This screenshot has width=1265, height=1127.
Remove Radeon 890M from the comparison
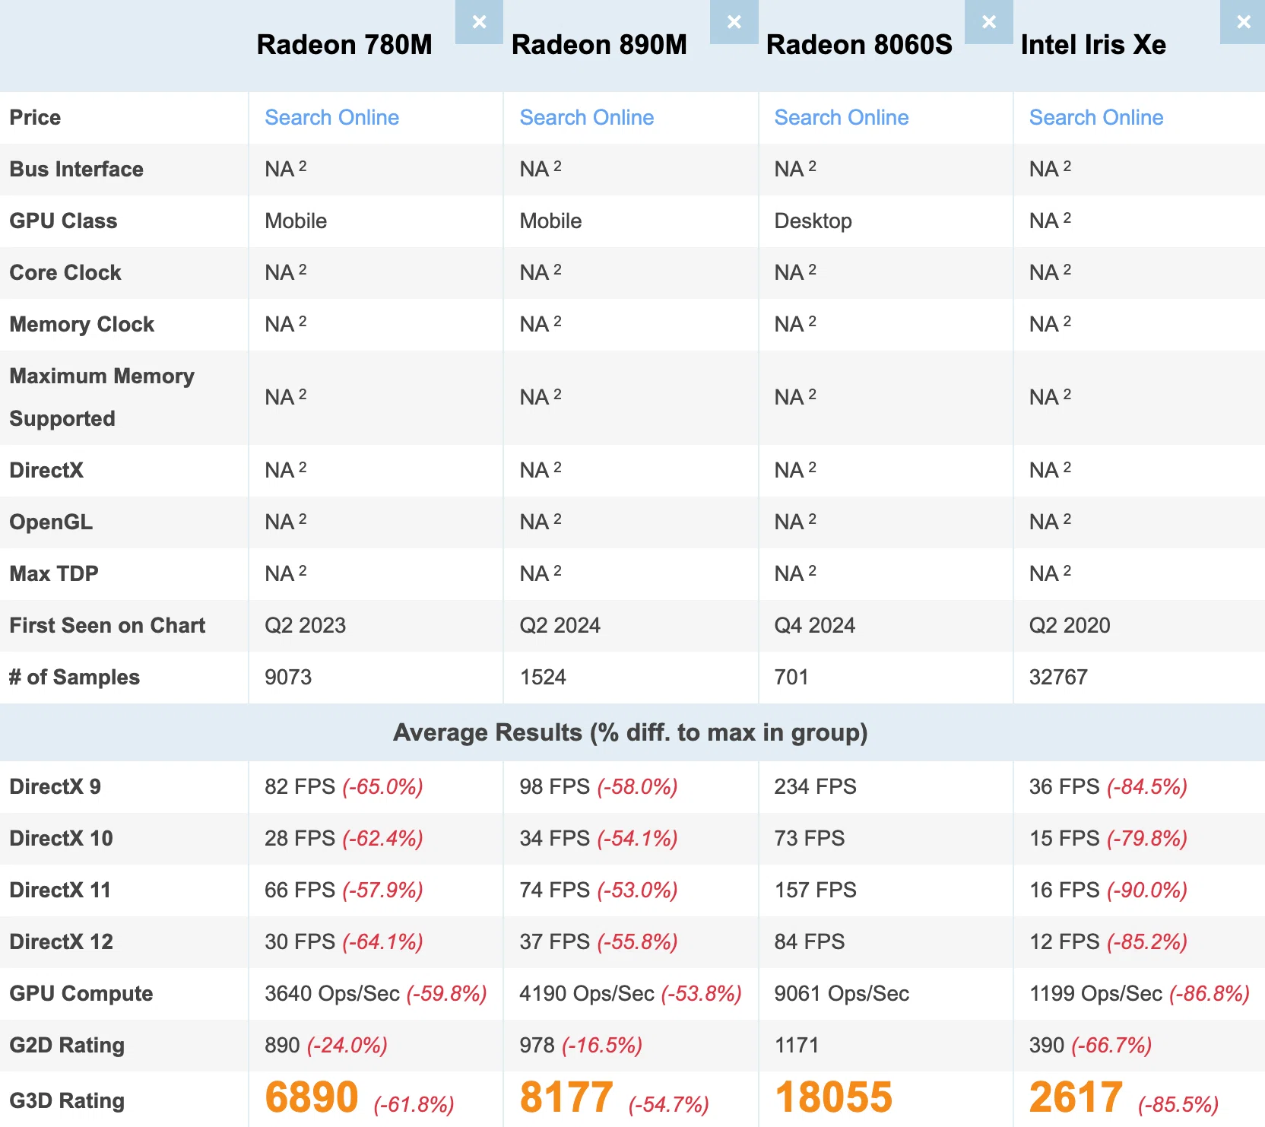734,22
